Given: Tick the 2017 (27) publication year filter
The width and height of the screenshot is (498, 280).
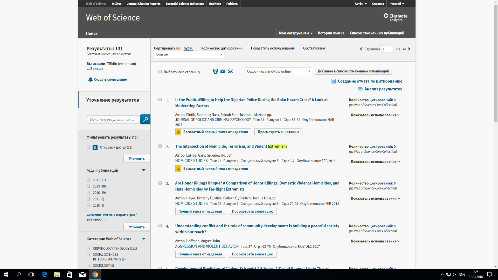Looking at the screenshot, I should point(88,180).
